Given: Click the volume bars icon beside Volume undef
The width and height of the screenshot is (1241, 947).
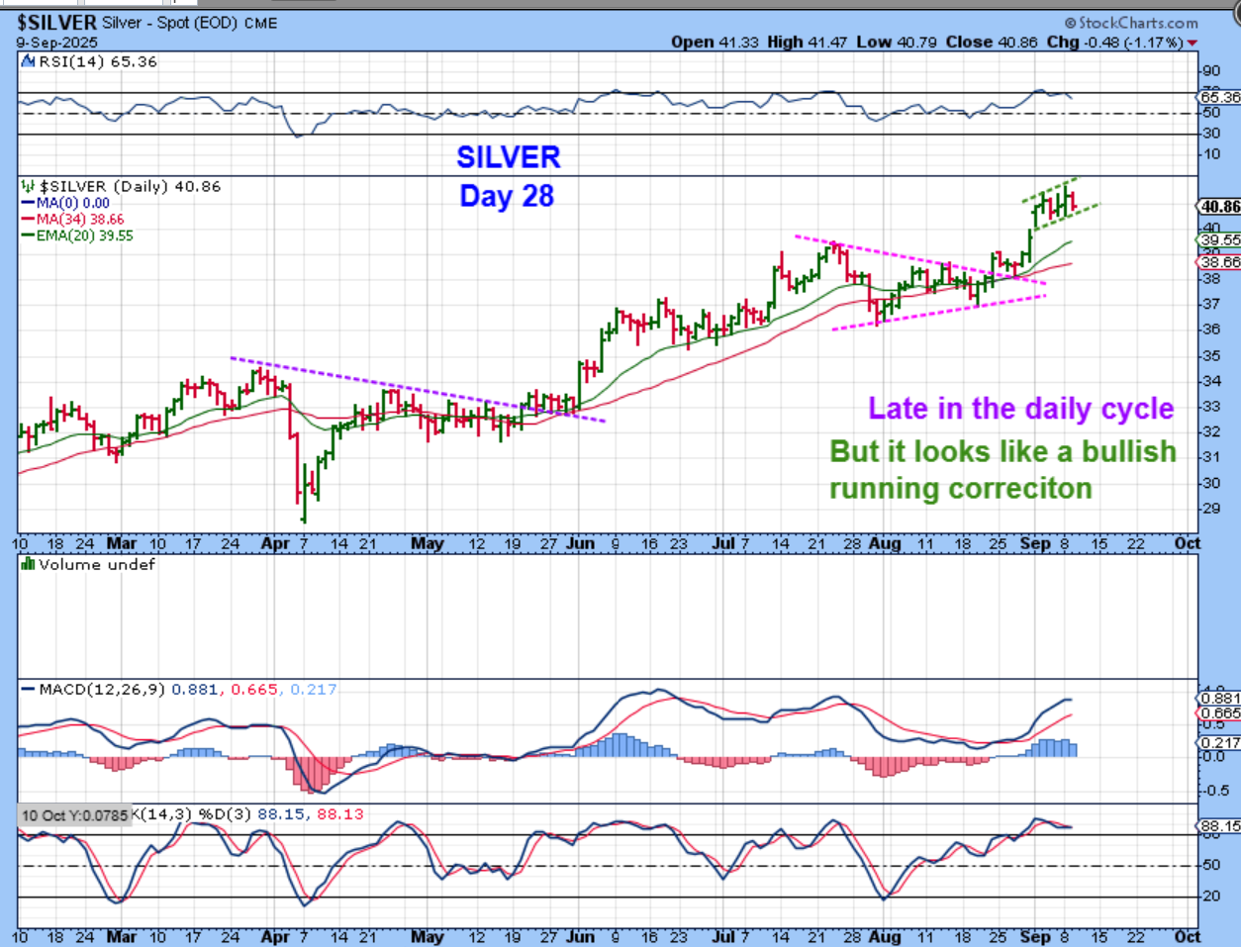Looking at the screenshot, I should click(x=29, y=564).
